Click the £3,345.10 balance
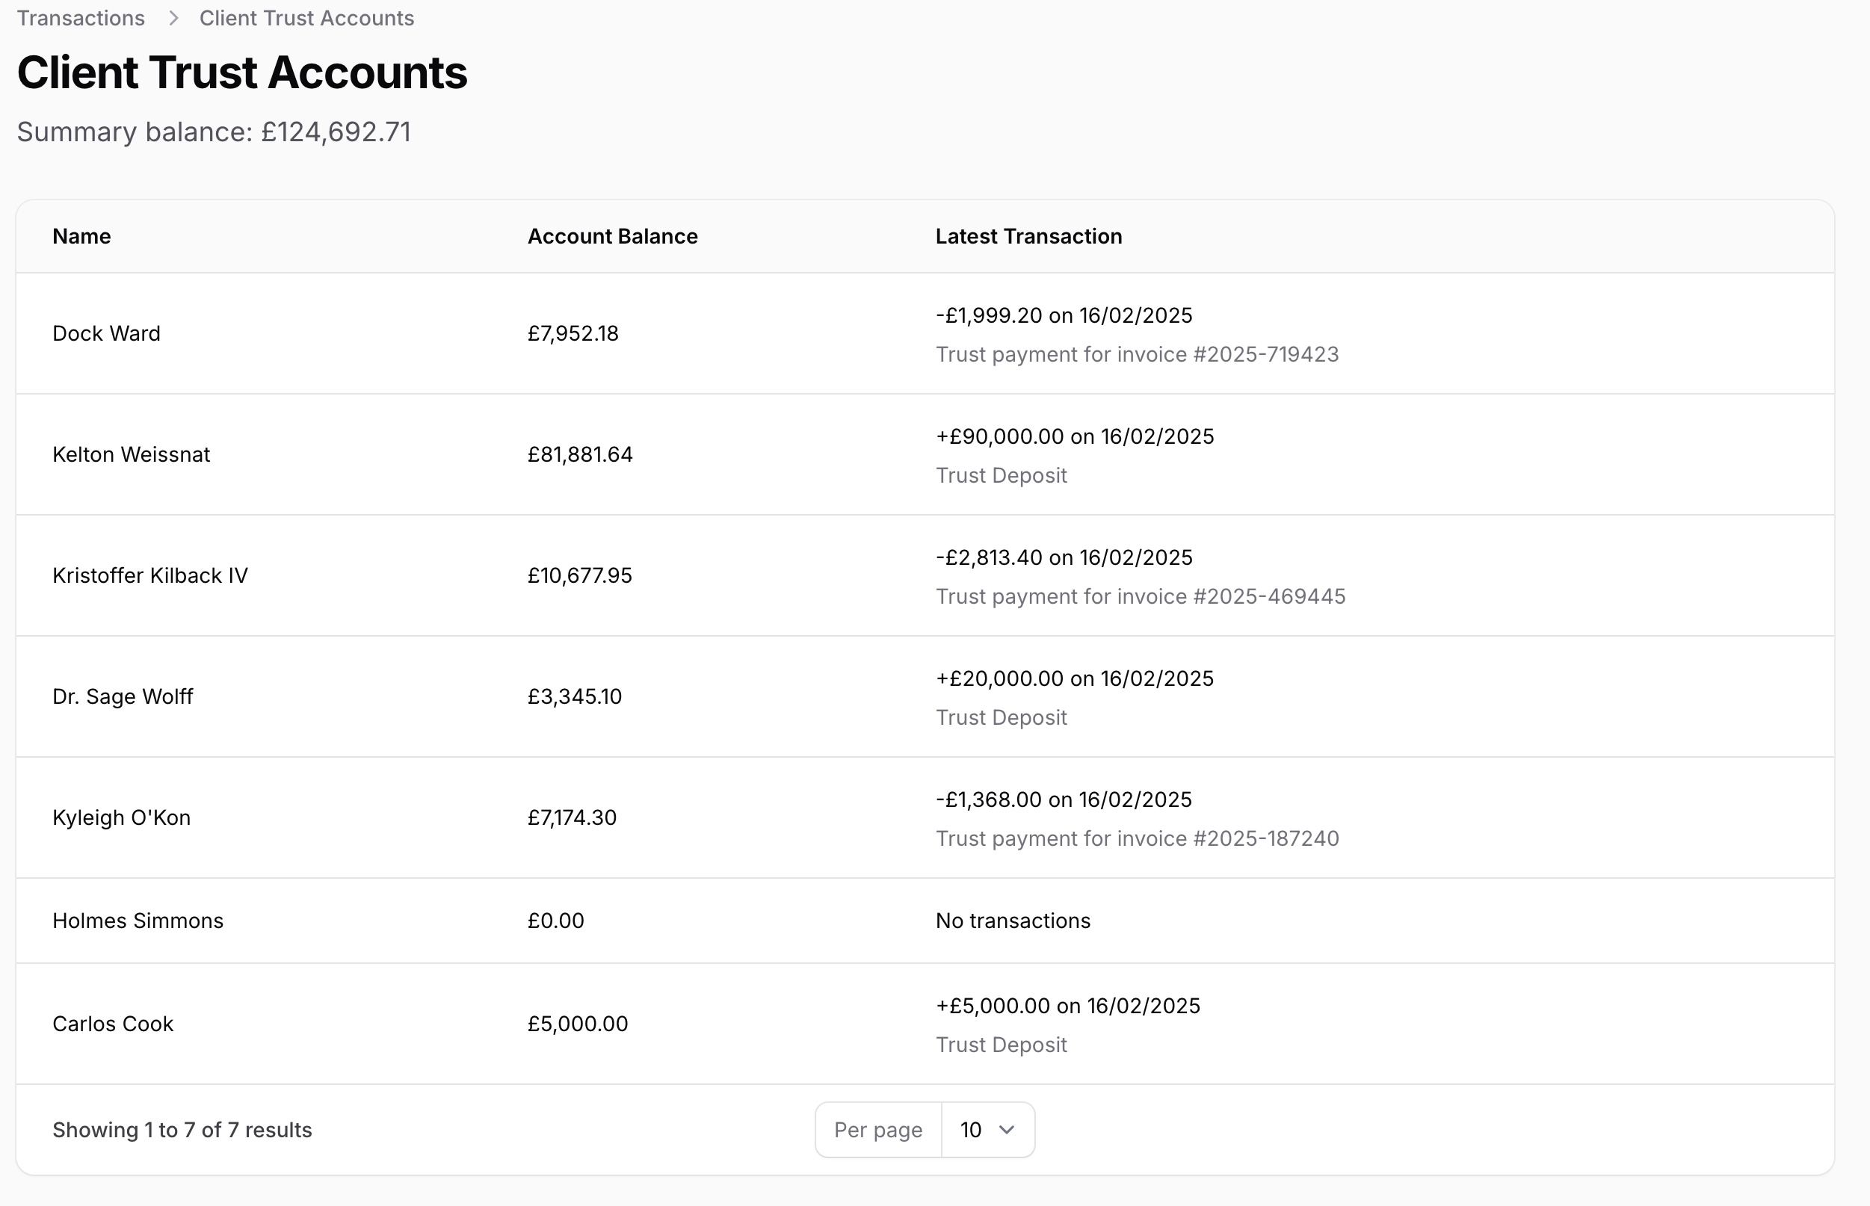The image size is (1870, 1206). click(575, 696)
